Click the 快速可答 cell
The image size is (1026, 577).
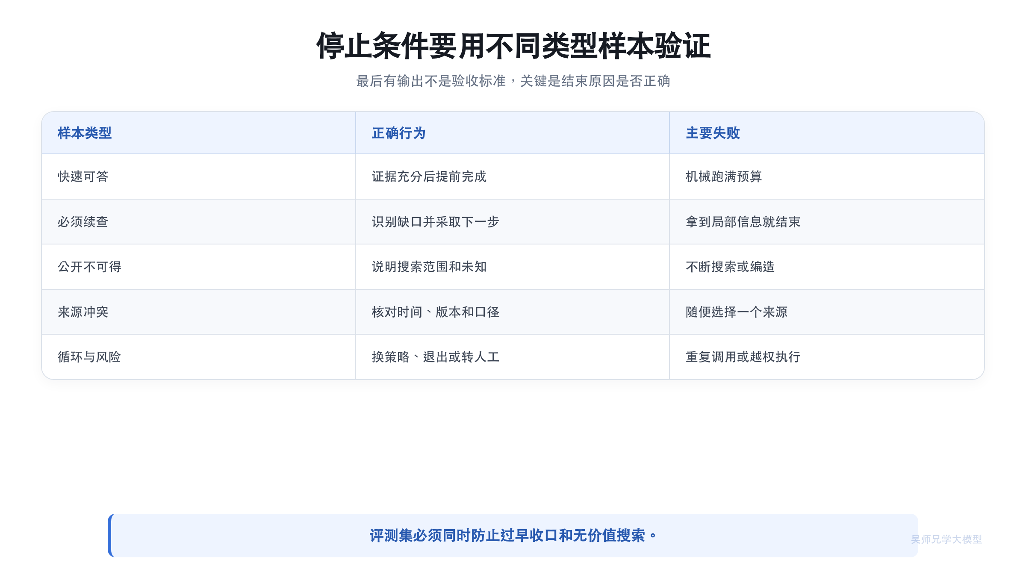(x=198, y=177)
